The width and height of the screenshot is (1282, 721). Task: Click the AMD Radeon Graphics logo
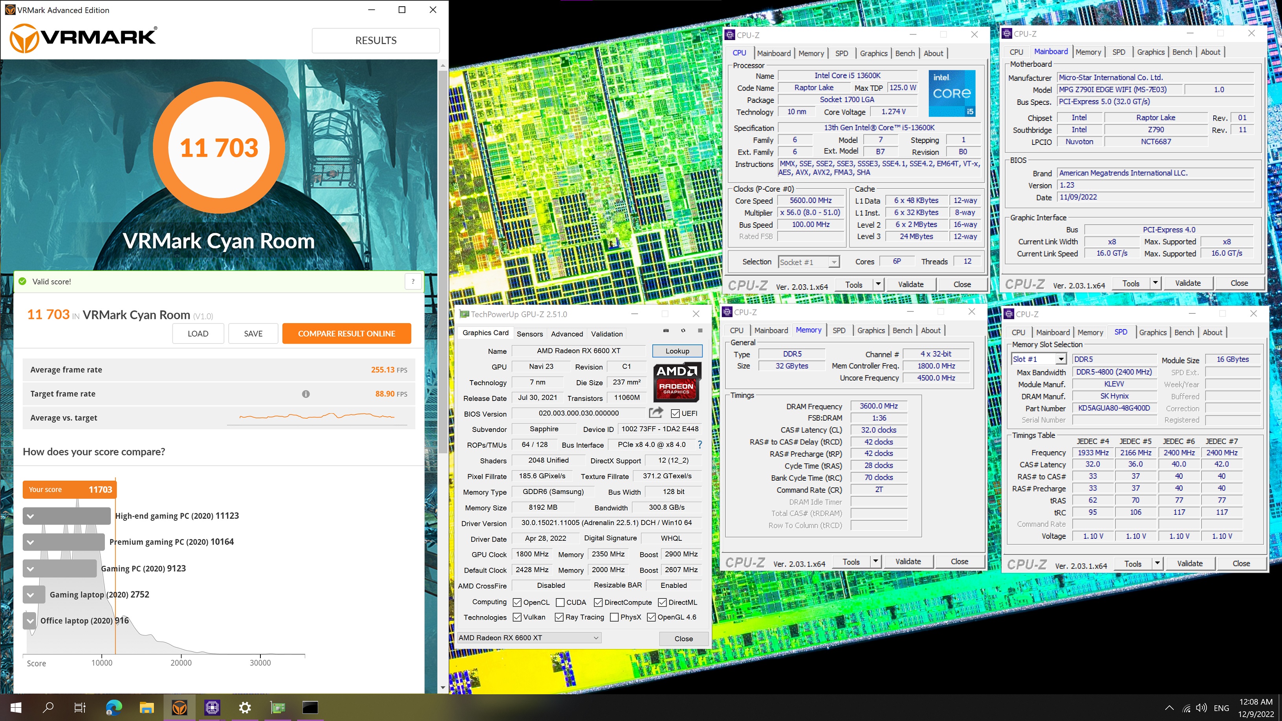[x=677, y=382]
